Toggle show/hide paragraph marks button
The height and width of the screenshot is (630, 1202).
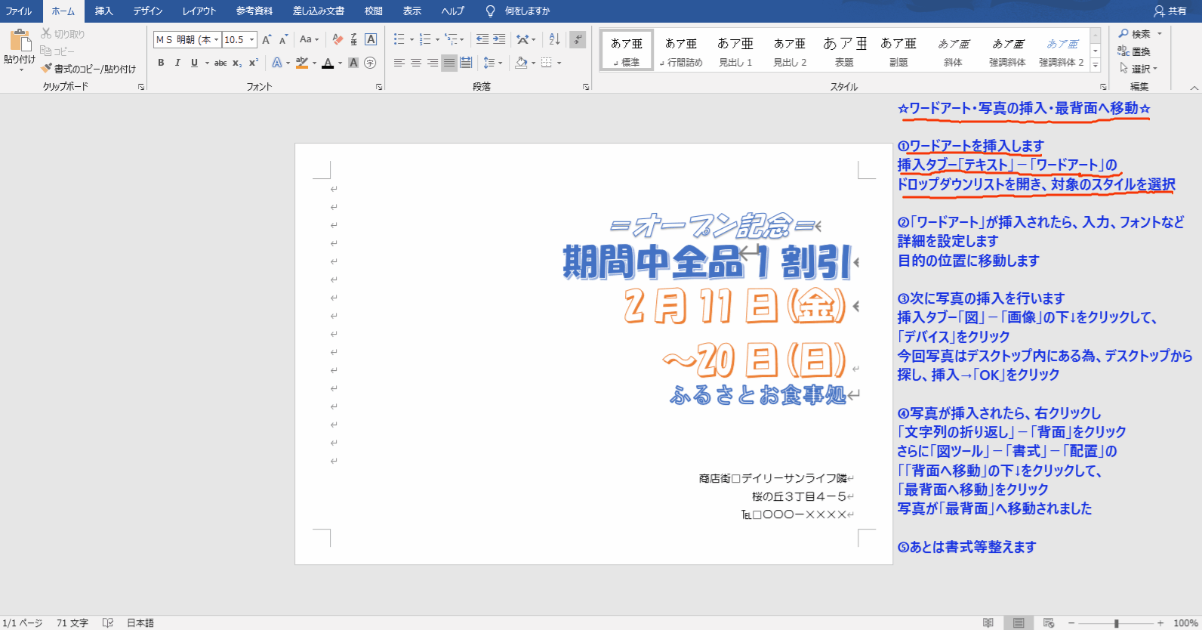click(x=578, y=39)
